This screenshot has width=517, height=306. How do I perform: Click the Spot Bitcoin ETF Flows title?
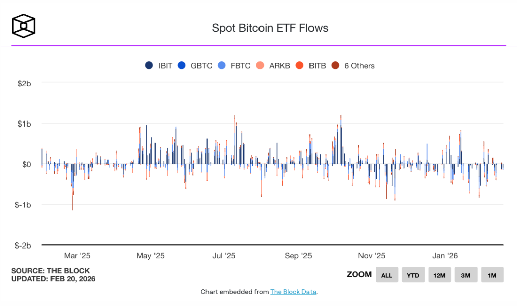coord(270,28)
